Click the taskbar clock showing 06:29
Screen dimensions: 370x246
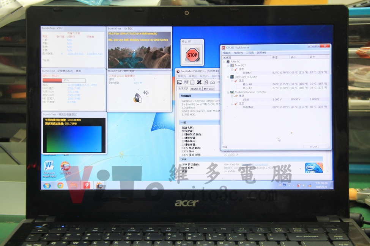(x=321, y=185)
